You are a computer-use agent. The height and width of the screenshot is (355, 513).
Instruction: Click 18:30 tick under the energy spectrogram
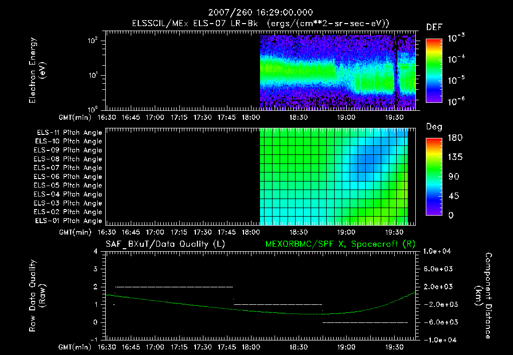[x=299, y=117]
